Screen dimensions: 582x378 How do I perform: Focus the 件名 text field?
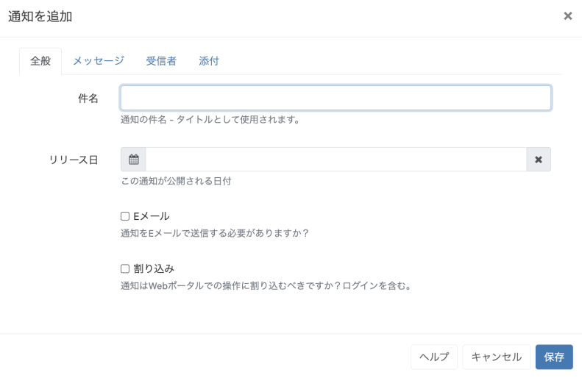click(336, 98)
